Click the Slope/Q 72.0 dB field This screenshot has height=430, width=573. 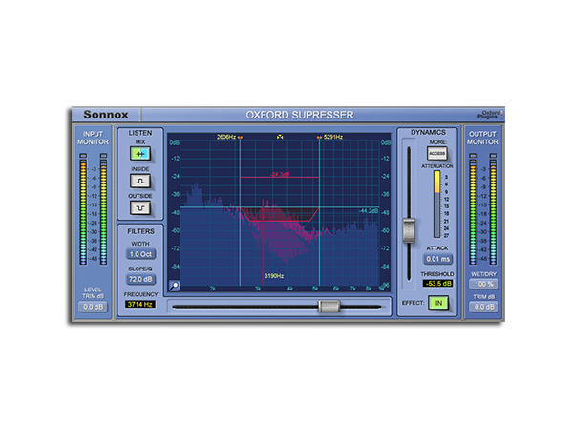click(140, 279)
